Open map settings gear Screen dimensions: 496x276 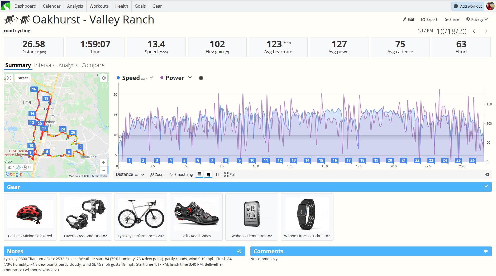pos(104,78)
